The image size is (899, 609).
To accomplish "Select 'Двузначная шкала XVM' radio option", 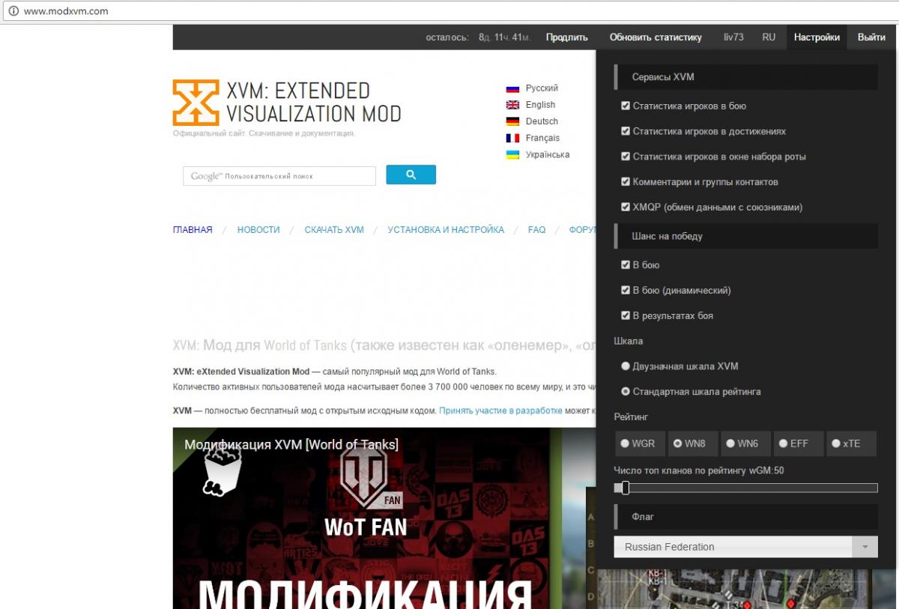I will pos(626,366).
